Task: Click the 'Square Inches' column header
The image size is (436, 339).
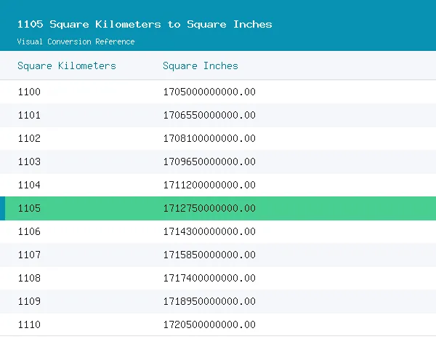Action: pos(201,65)
